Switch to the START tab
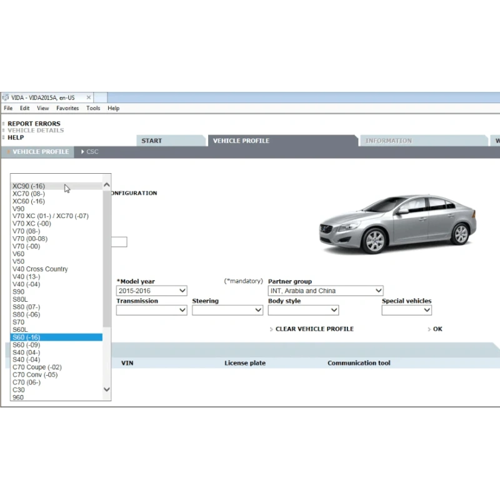 coord(152,141)
